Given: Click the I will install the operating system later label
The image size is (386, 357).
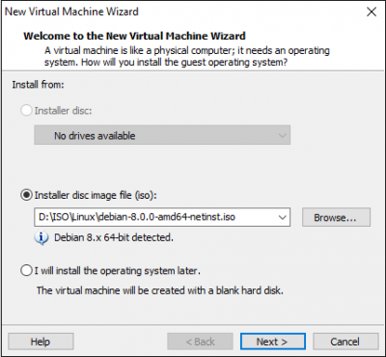Looking at the screenshot, I should (118, 271).
